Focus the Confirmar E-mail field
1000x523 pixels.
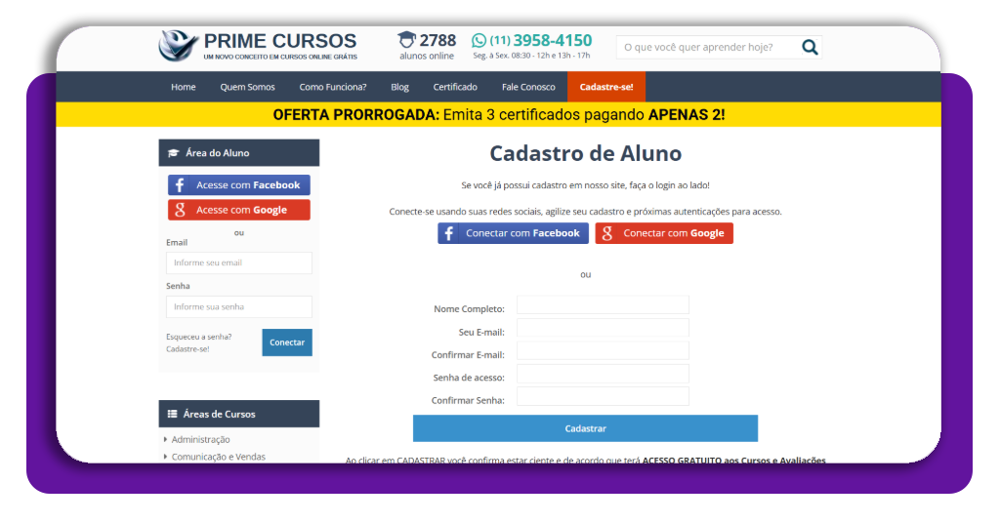coord(603,351)
